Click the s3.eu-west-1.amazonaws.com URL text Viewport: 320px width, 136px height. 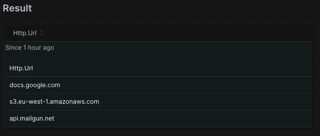tap(54, 102)
